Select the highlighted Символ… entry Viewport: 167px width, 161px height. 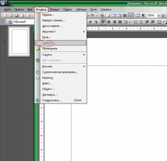(x=61, y=43)
